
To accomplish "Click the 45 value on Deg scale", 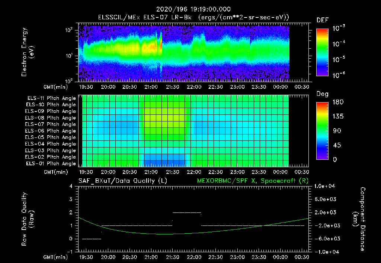I will pyautogui.click(x=337, y=145).
